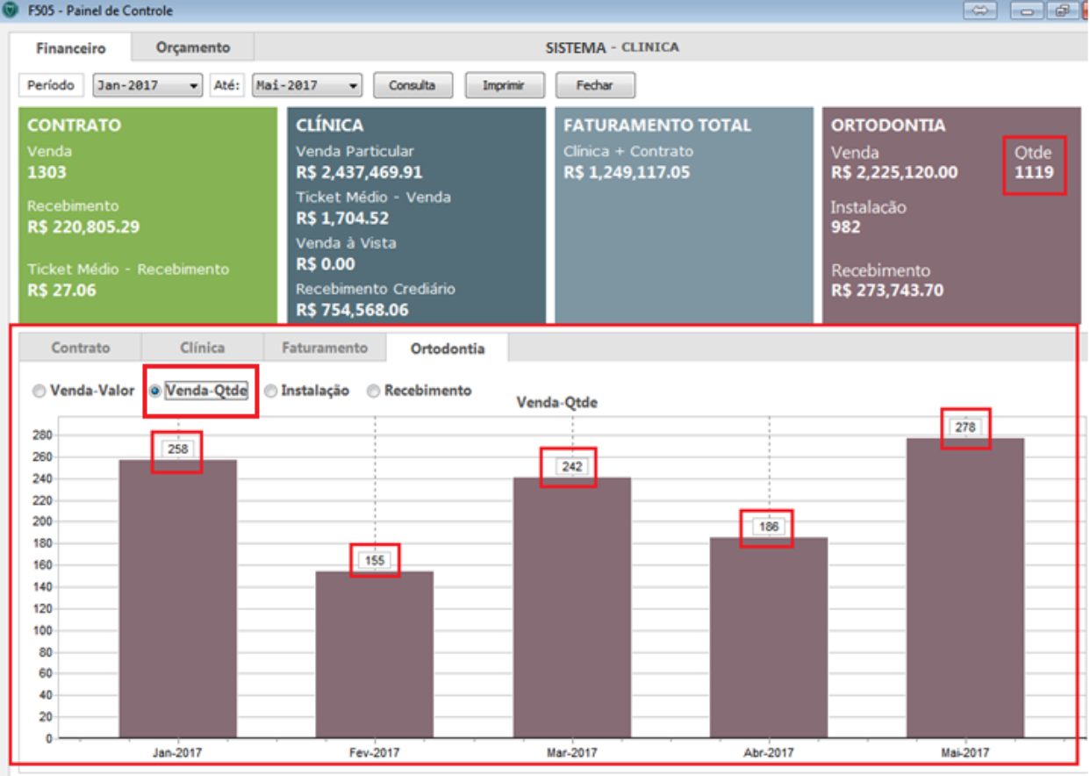Click the Fechar button
The width and height of the screenshot is (1090, 776).
594,85
